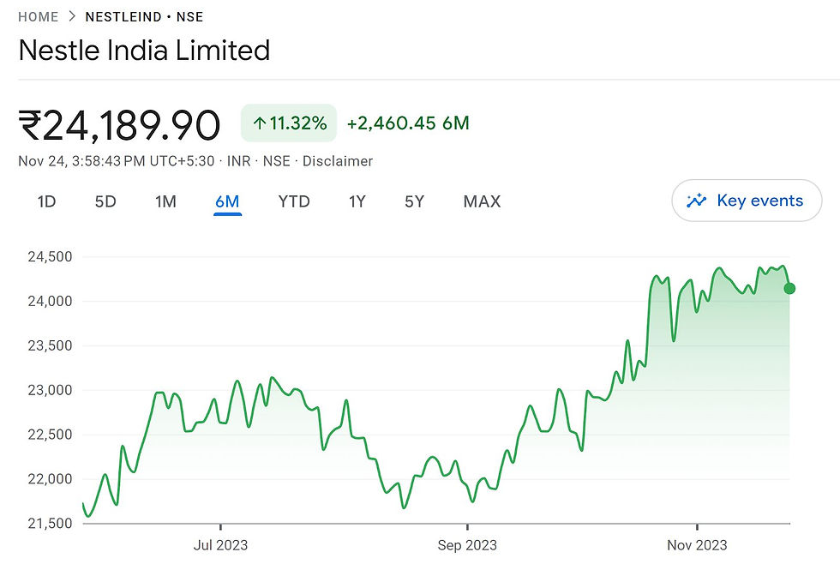Click the Sep 2023 label on chart axis
Screen dimensions: 840x564
[467, 544]
